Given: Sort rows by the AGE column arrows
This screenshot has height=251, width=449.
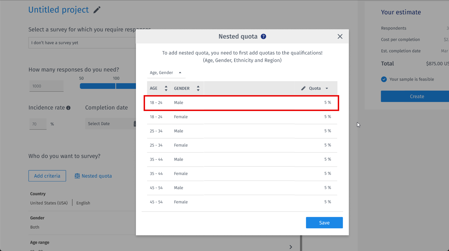Looking at the screenshot, I should pyautogui.click(x=166, y=88).
